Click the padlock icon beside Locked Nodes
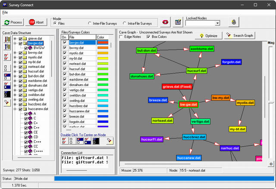Viewport: 276px width, 189px height. click(x=234, y=22)
